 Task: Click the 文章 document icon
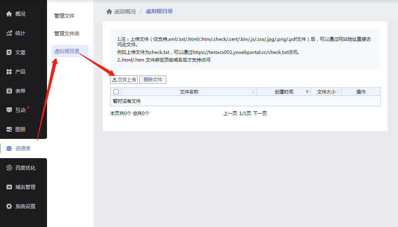click(9, 52)
